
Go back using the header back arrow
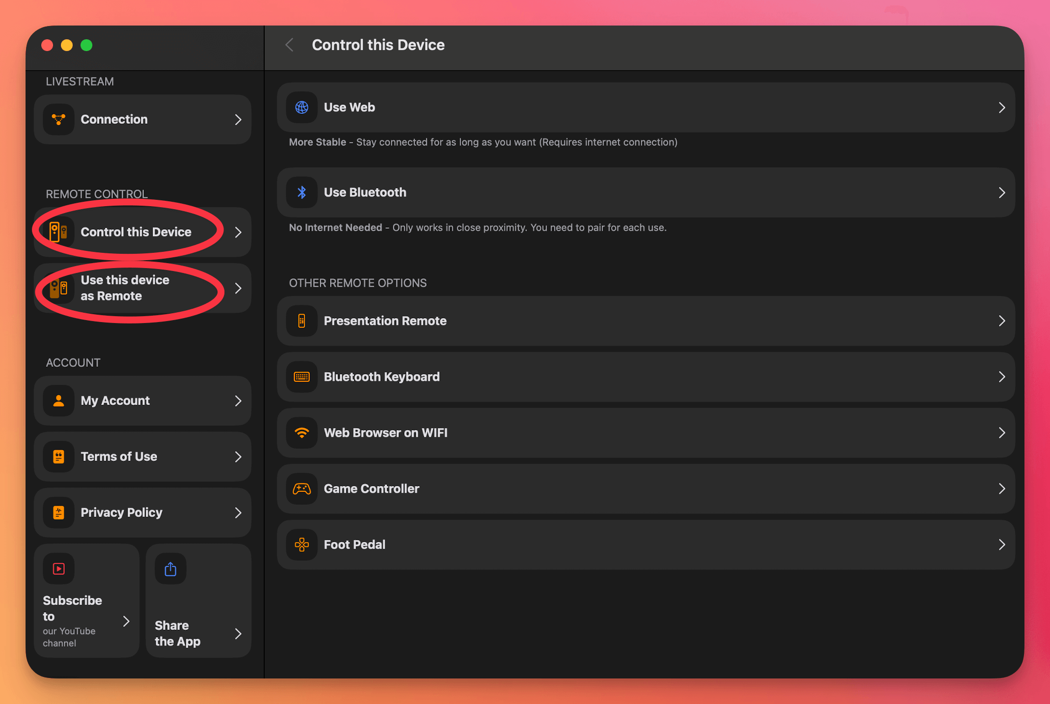point(289,45)
